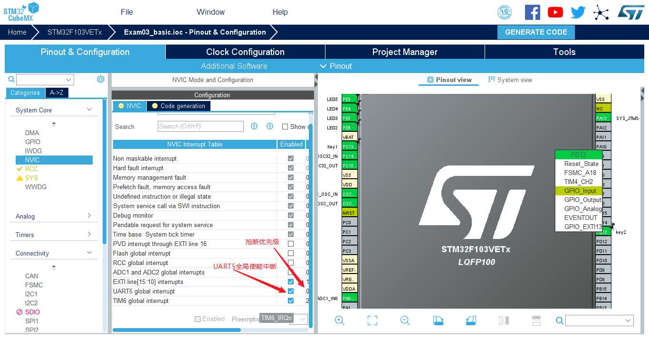
Task: Click the PC13 pin labeled Key1
Action: [x=350, y=147]
